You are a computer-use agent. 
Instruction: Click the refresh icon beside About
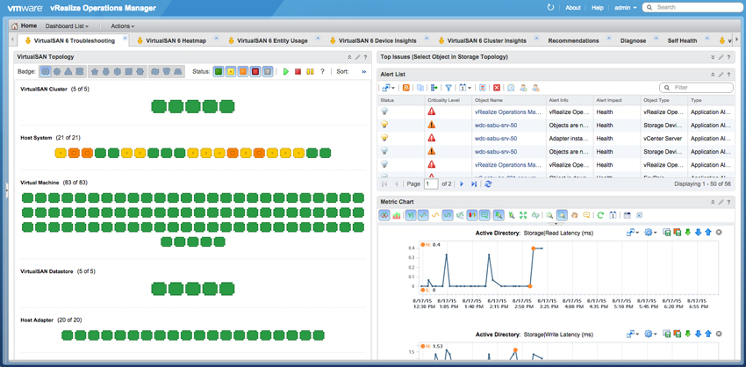coord(551,8)
